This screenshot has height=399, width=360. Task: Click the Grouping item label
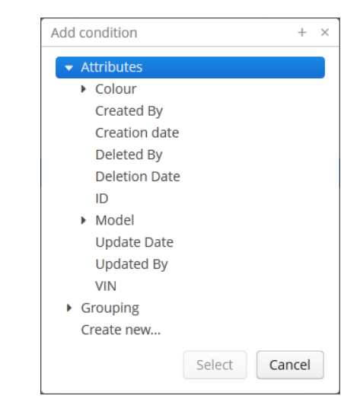pyautogui.click(x=110, y=308)
